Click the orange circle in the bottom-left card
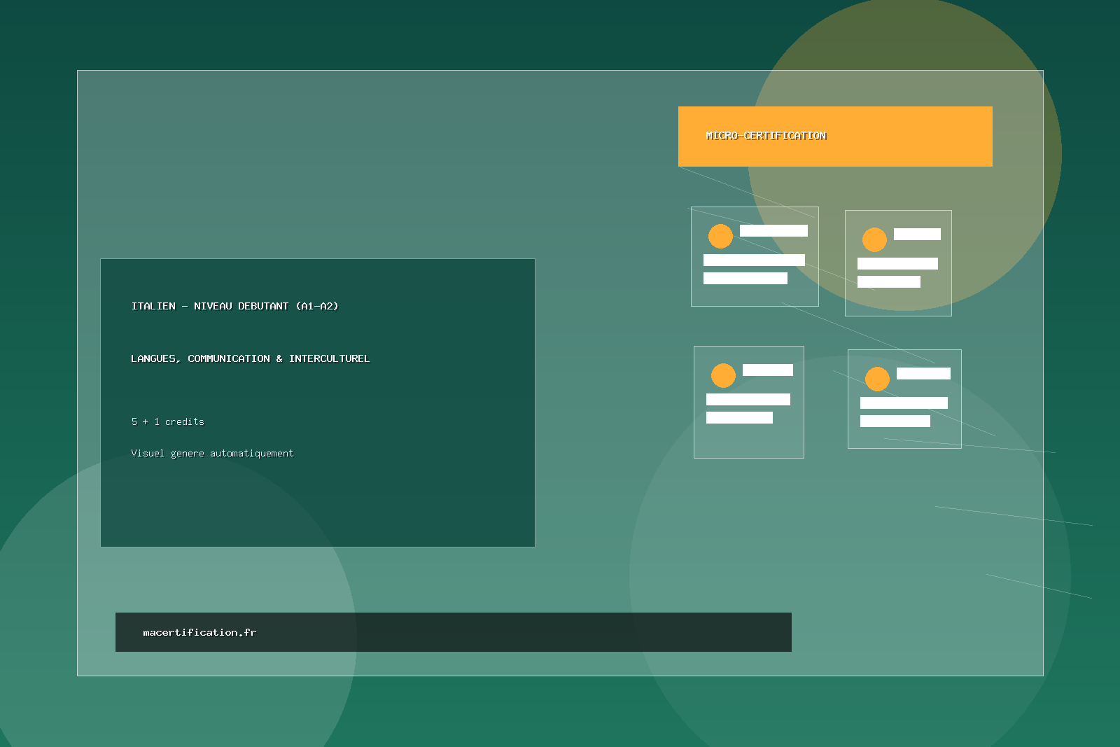 coord(723,375)
